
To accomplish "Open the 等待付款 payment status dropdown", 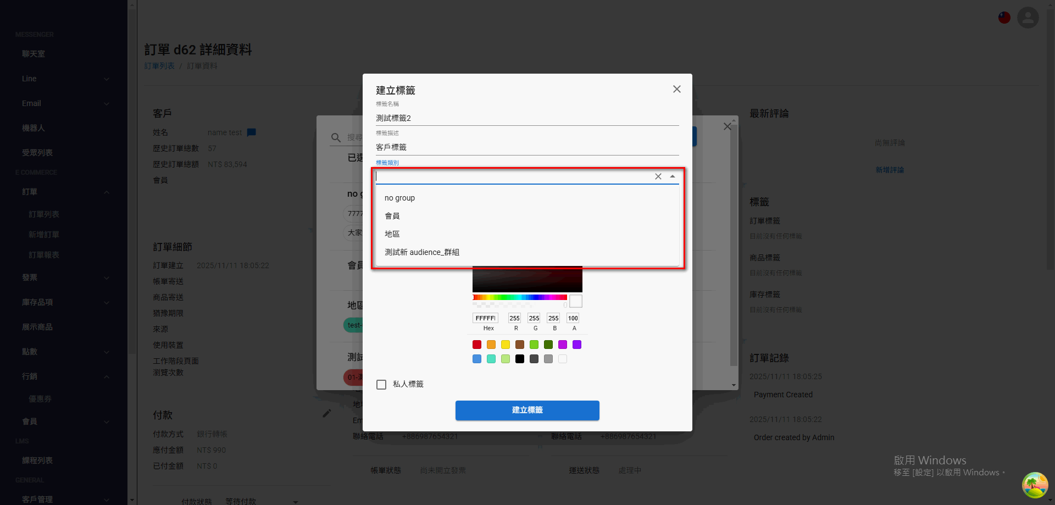I will click(x=262, y=501).
